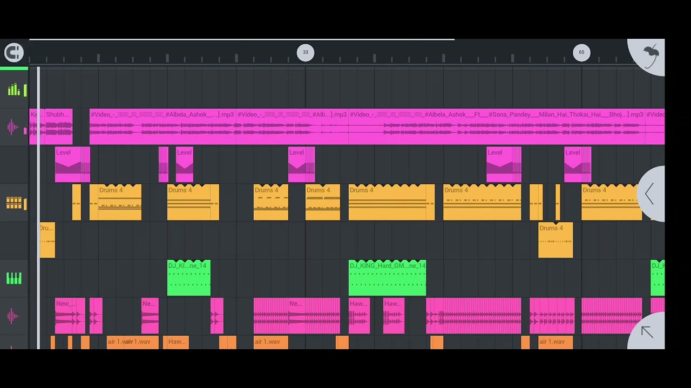Select the first pink audio waveform track icon
The width and height of the screenshot is (691, 388).
(13, 128)
